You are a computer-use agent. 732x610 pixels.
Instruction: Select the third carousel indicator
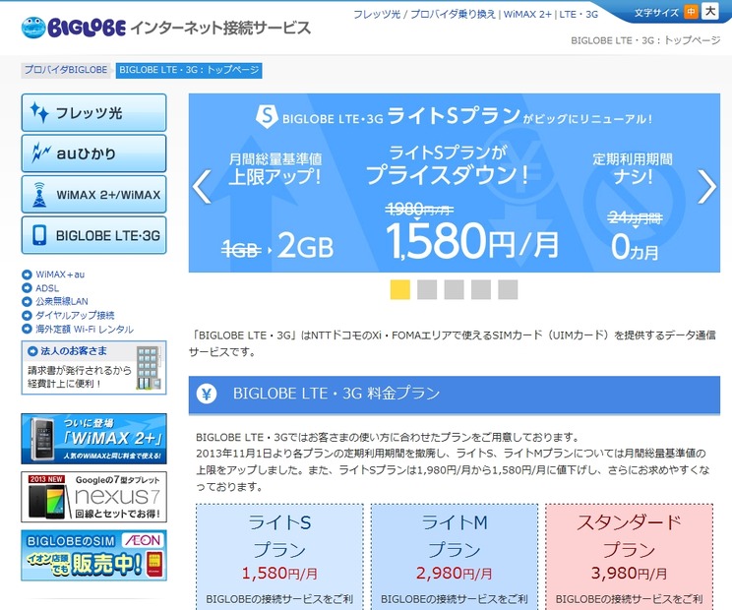(454, 289)
